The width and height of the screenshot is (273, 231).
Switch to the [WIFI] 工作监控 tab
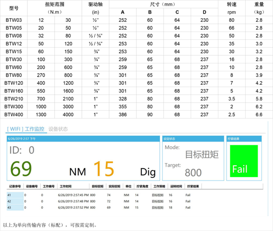pyautogui.click(x=26, y=129)
